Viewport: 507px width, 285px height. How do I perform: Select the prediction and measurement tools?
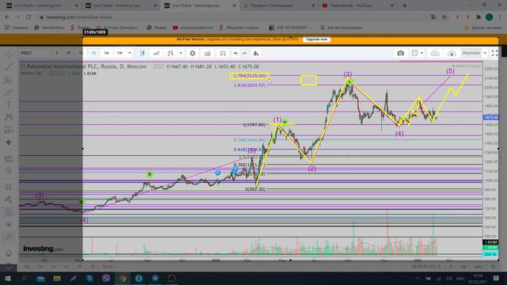tap(9, 130)
